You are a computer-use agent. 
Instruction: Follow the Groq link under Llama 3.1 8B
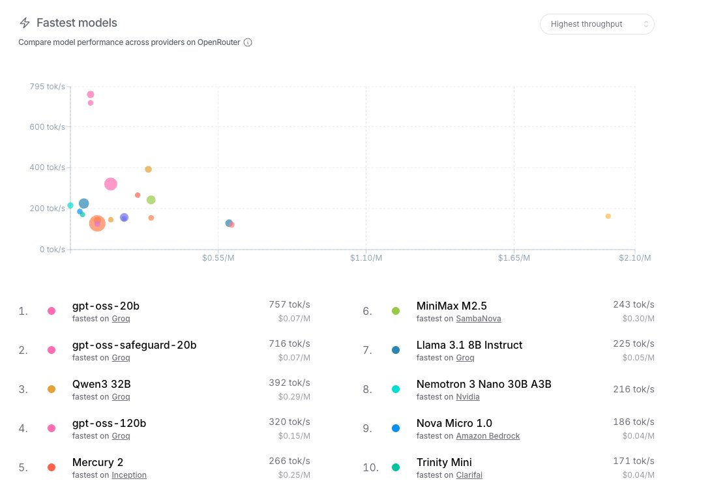point(465,358)
